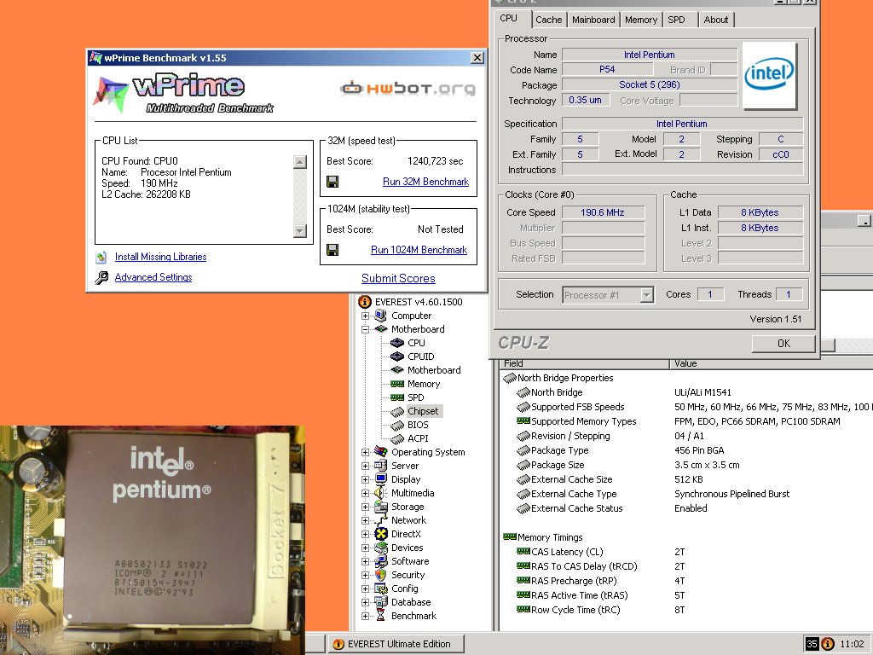
Task: Click the Submit Scores link
Action: (x=398, y=279)
